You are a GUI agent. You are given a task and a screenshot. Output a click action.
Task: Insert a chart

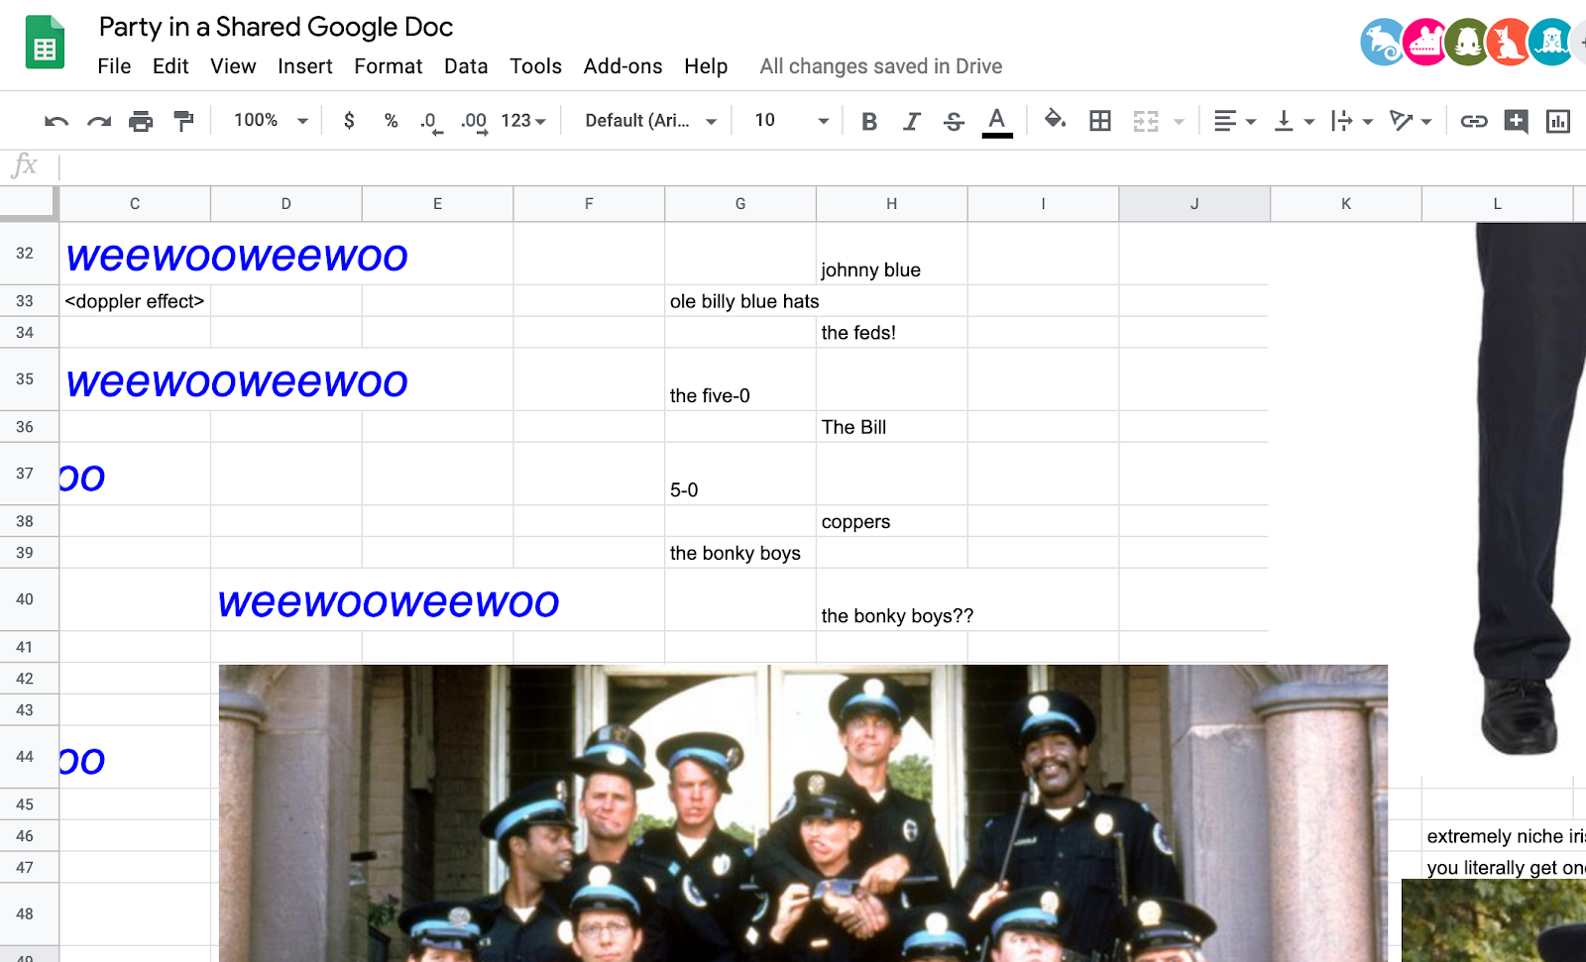[1558, 121]
